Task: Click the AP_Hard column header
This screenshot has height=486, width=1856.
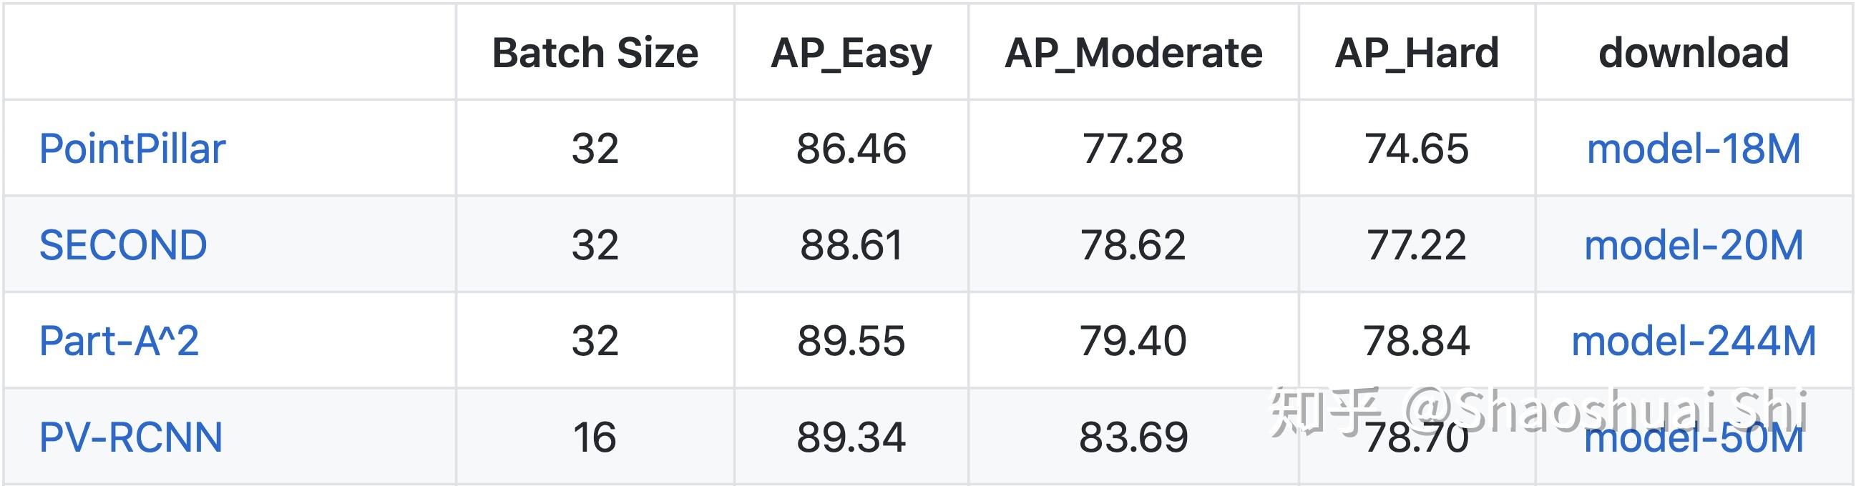Action: point(1417,53)
